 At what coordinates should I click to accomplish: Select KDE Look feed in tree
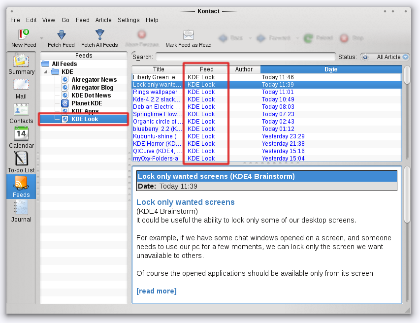(84, 119)
